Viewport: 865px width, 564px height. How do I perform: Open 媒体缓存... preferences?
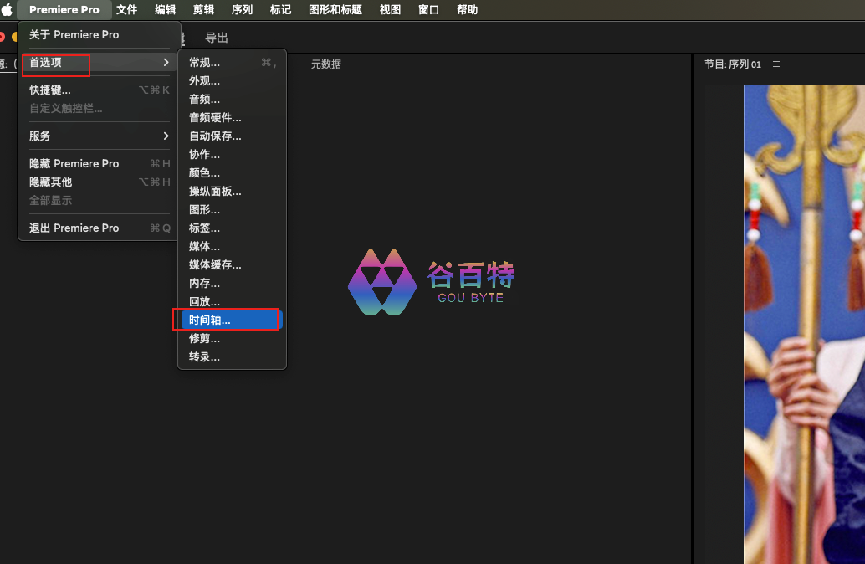pos(215,264)
